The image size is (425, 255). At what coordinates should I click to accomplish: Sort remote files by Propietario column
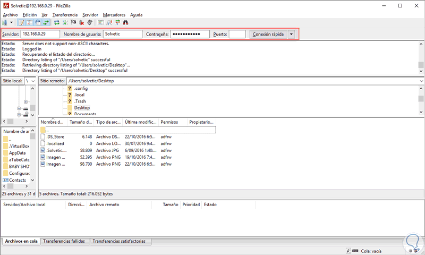click(201, 122)
